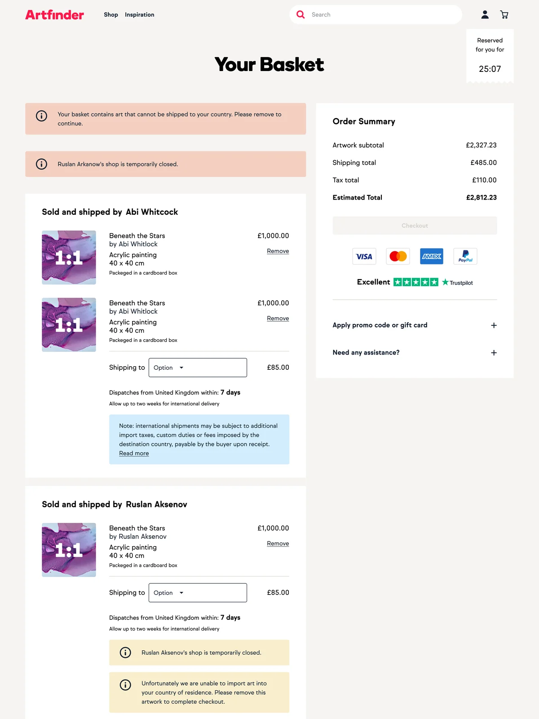Image resolution: width=539 pixels, height=719 pixels.
Task: Expand Need any assistance section
Action: click(x=415, y=353)
